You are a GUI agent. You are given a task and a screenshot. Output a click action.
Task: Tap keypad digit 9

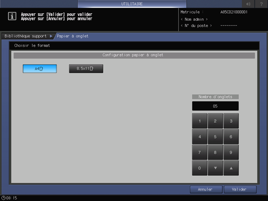coord(231,152)
